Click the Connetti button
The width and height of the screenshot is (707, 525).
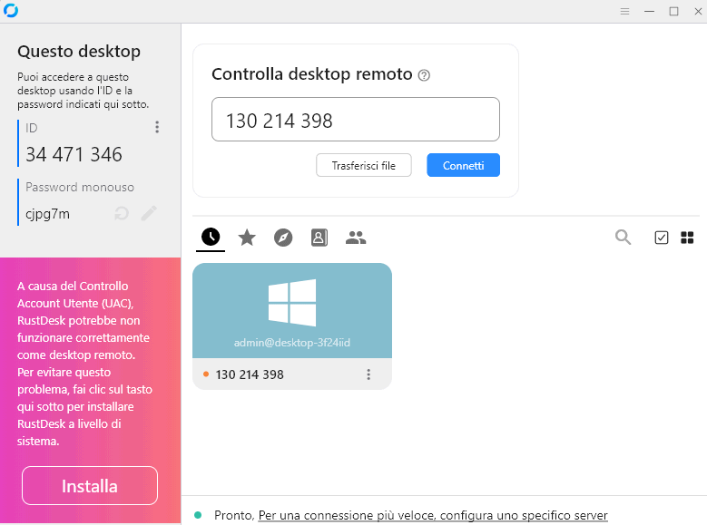click(x=463, y=165)
